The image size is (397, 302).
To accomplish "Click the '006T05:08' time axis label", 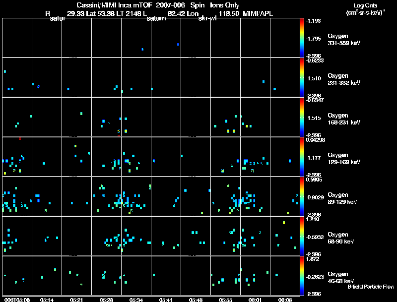I will (17, 300).
